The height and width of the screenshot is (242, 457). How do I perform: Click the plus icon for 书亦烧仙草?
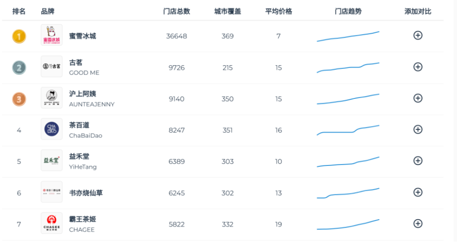click(x=417, y=192)
